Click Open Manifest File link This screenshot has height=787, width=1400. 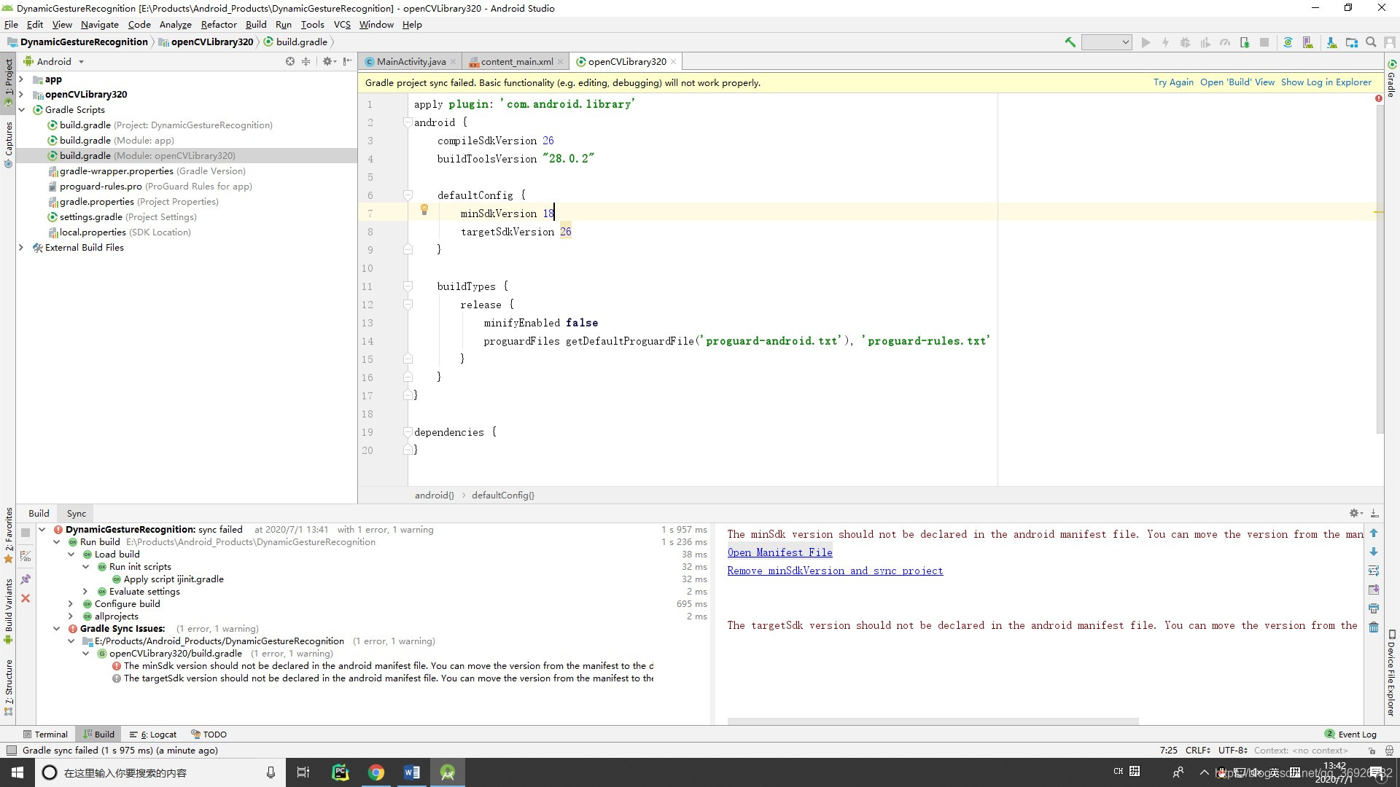(779, 553)
